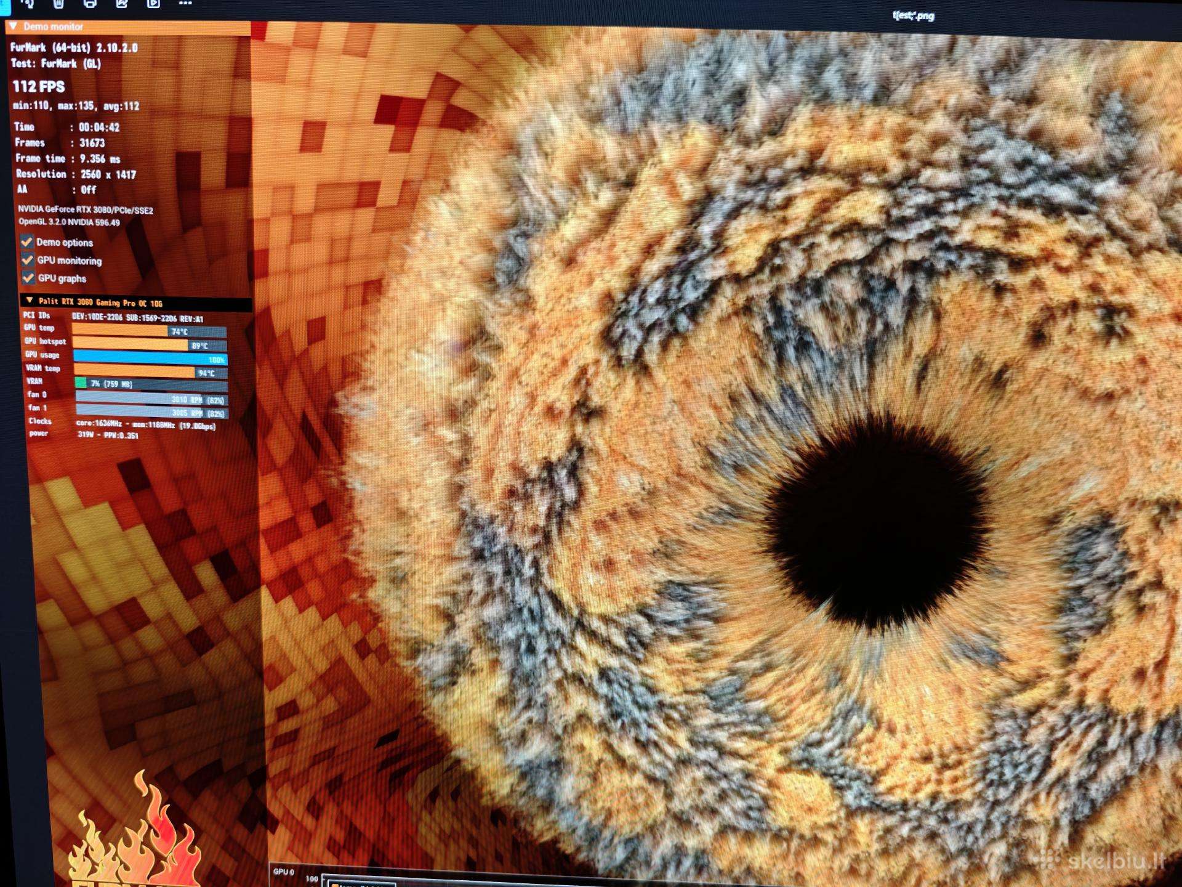Open the three-dots more options menu
This screenshot has width=1182, height=887.
tap(185, 3)
